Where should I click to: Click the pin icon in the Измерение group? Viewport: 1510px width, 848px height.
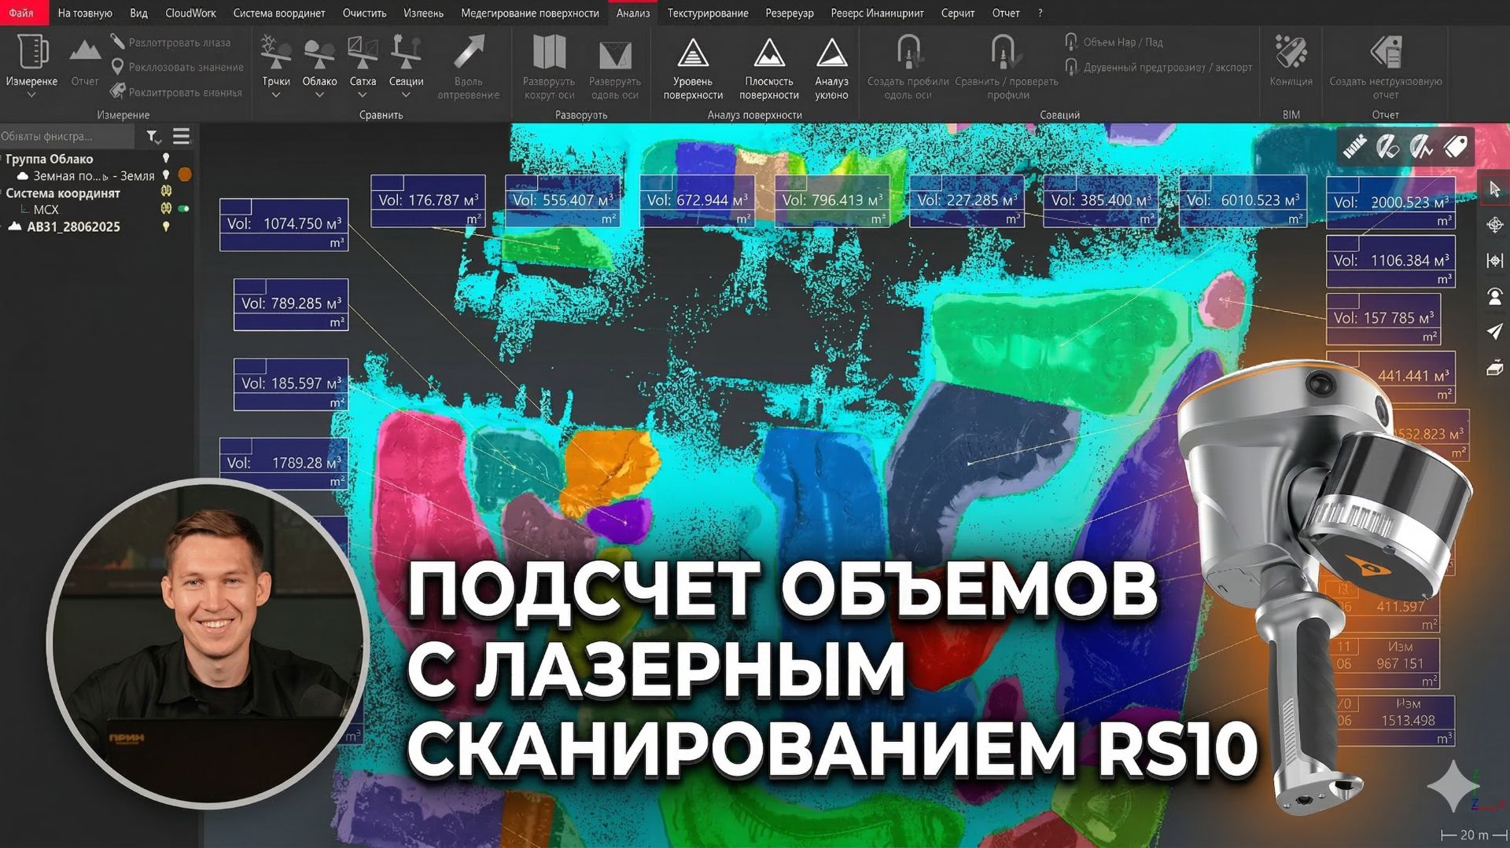(117, 67)
